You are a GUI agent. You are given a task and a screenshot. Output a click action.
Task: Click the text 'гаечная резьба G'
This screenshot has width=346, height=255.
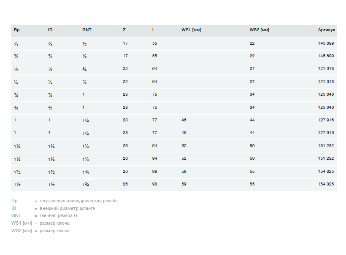click(x=59, y=215)
